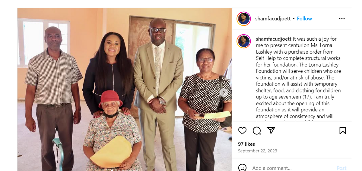Advance to the next photo with the carousel arrow
Screen dimensions: 362x171
(x=224, y=92)
